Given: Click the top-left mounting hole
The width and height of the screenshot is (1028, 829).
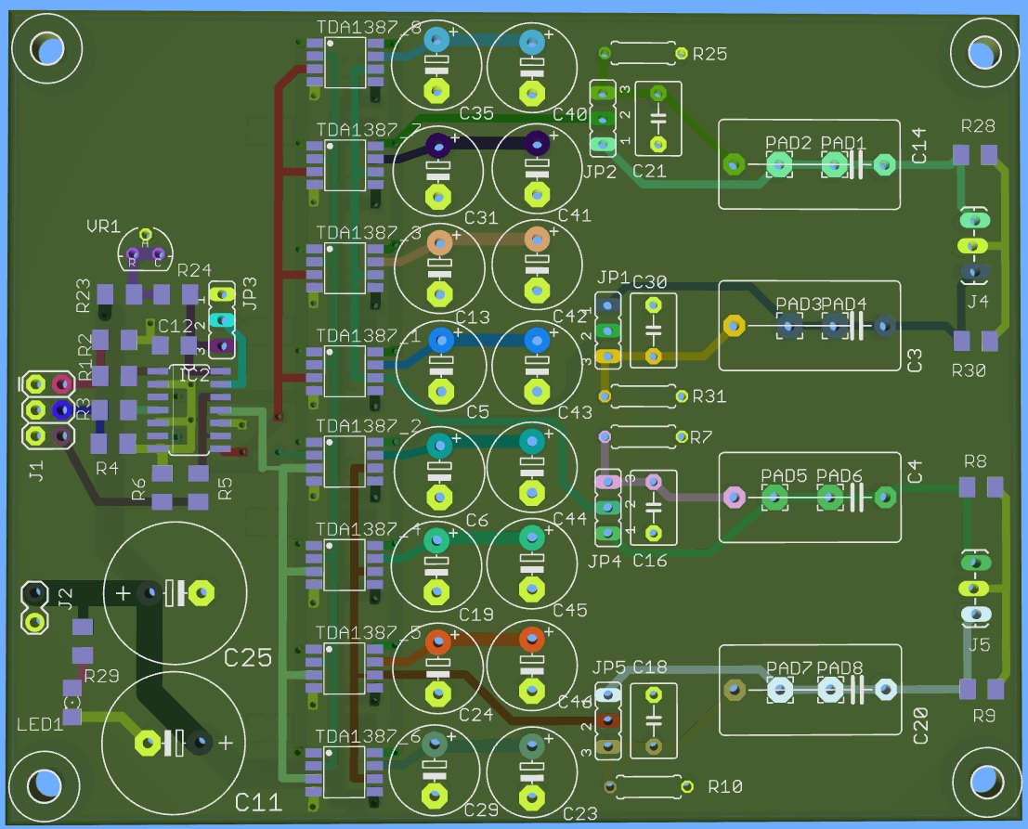Looking at the screenshot, I should (46, 49).
